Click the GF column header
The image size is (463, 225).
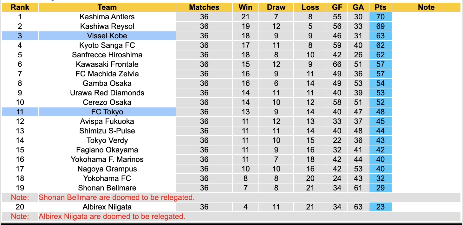point(337,7)
